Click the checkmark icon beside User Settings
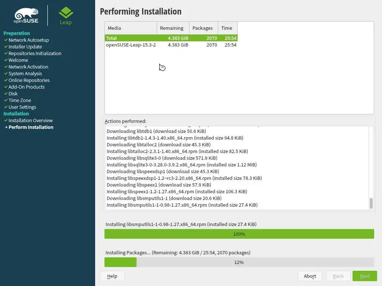The width and height of the screenshot is (382, 286). tap(6, 107)
